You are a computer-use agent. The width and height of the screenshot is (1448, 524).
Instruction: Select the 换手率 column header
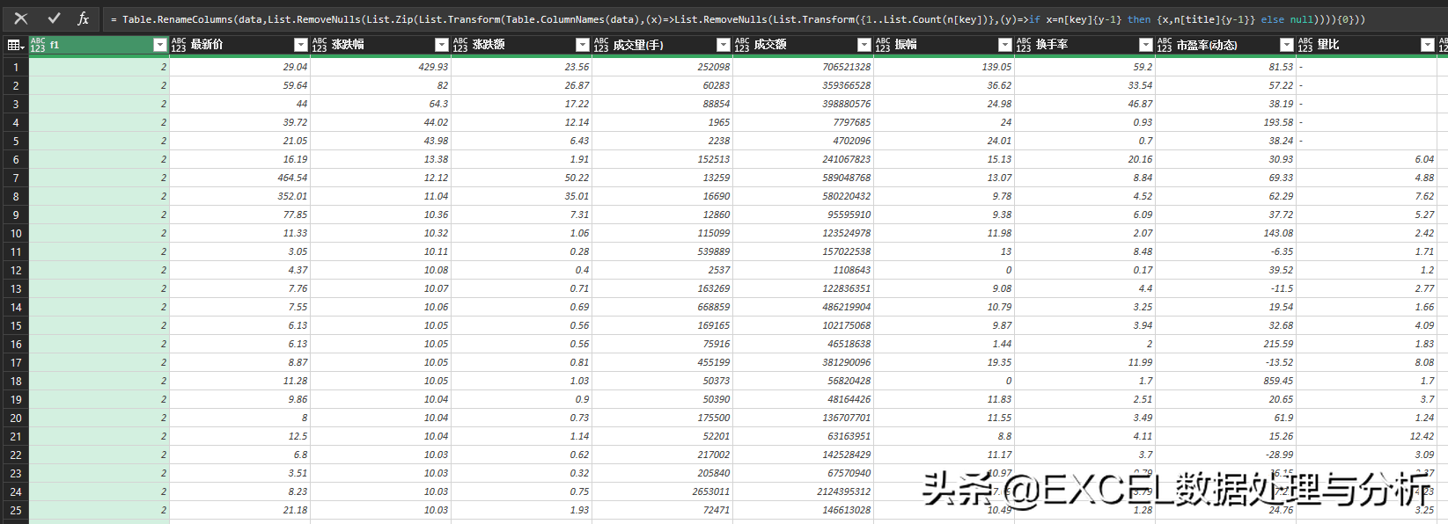(x=1084, y=45)
